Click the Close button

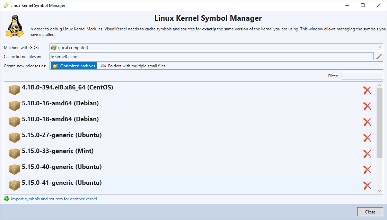(370, 212)
